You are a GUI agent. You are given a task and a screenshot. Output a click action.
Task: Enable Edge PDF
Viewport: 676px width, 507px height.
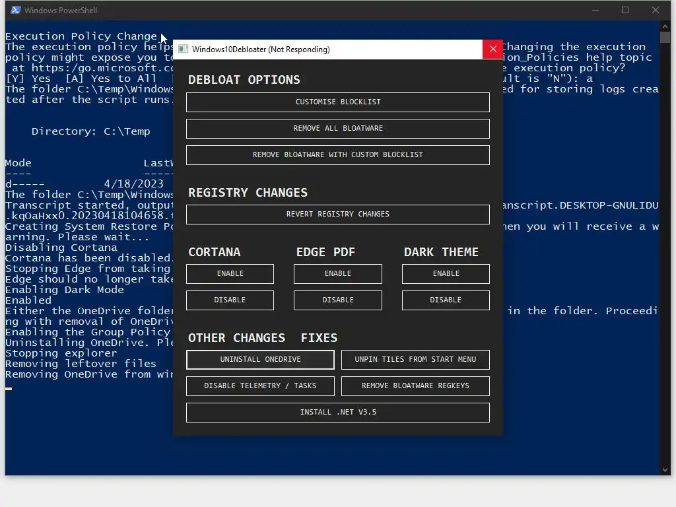click(337, 274)
